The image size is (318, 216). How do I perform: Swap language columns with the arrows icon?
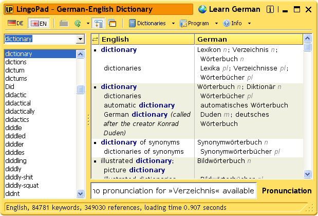click(x=95, y=39)
